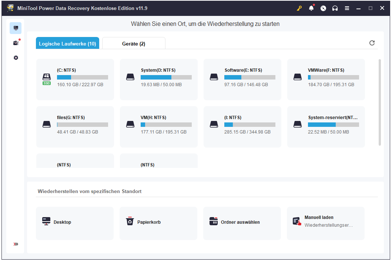This screenshot has height=260, width=392.
Task: Click the System D: drive icon
Action: click(130, 77)
